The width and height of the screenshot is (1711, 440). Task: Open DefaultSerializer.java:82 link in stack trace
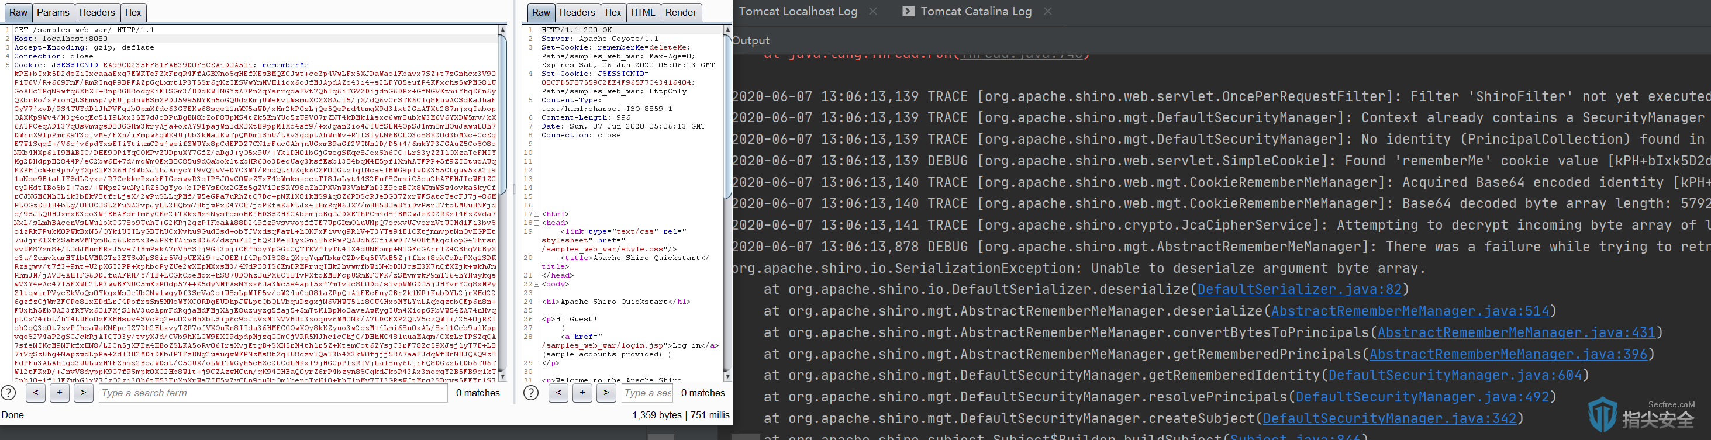[x=1299, y=289]
